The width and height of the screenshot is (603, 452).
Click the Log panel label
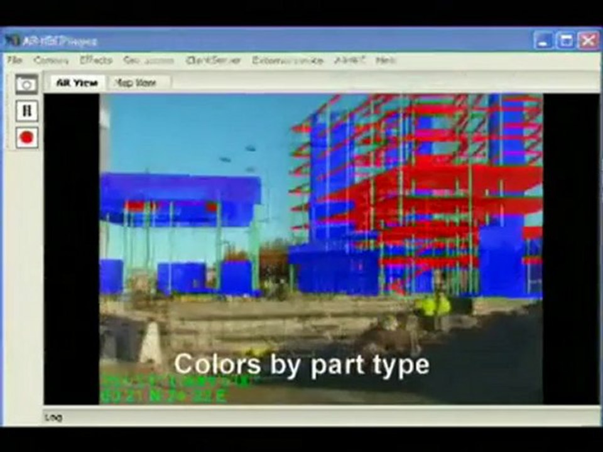coord(53,417)
